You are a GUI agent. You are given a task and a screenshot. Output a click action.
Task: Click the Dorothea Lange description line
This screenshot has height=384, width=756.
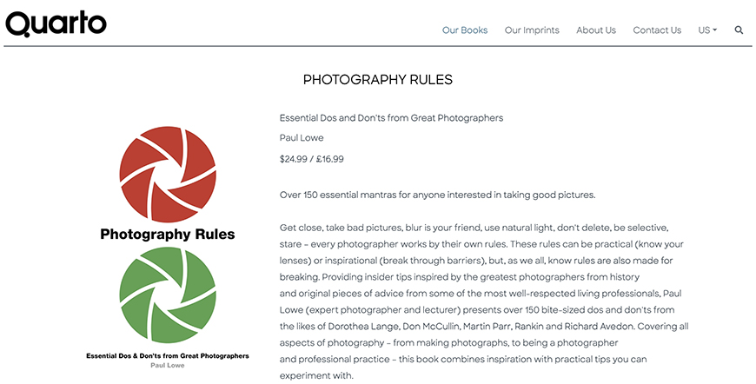tap(484, 326)
